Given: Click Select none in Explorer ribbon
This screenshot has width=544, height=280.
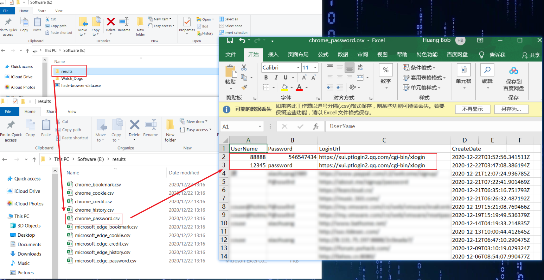Looking at the screenshot, I should pos(233,26).
